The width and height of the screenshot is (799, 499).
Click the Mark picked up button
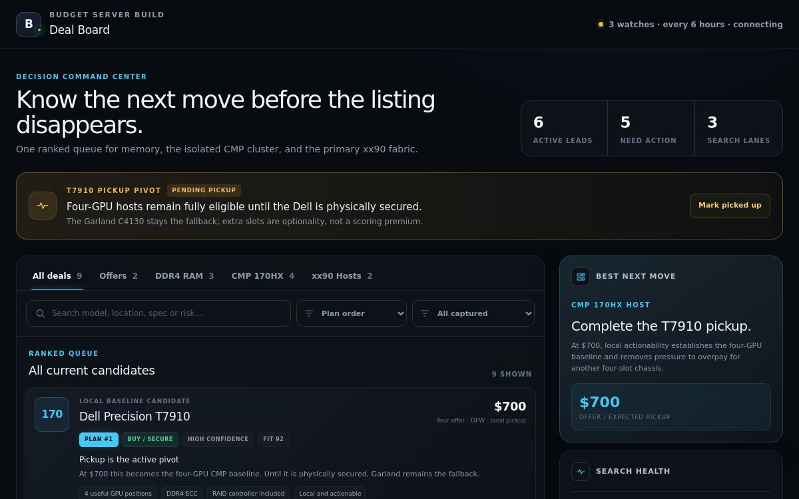[730, 206]
